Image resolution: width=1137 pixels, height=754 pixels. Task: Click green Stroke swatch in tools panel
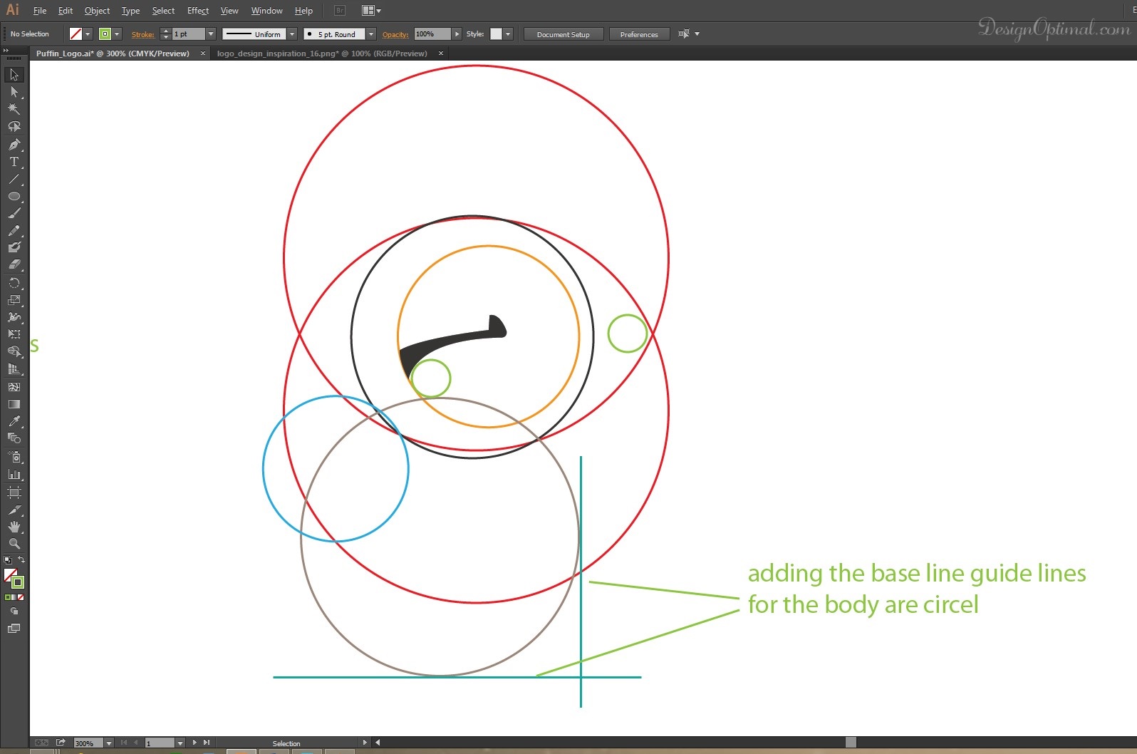18,582
